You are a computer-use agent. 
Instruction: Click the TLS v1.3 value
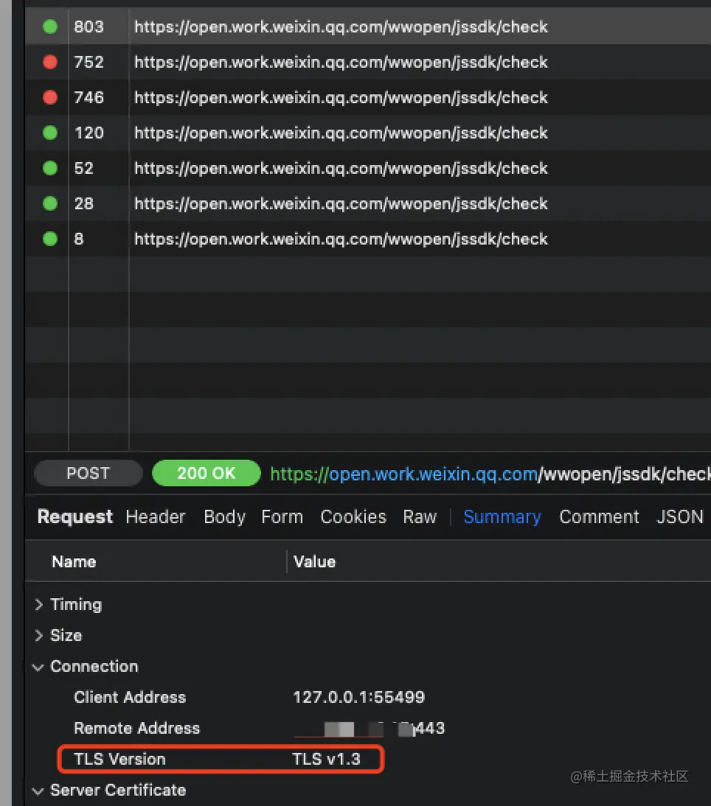[326, 760]
